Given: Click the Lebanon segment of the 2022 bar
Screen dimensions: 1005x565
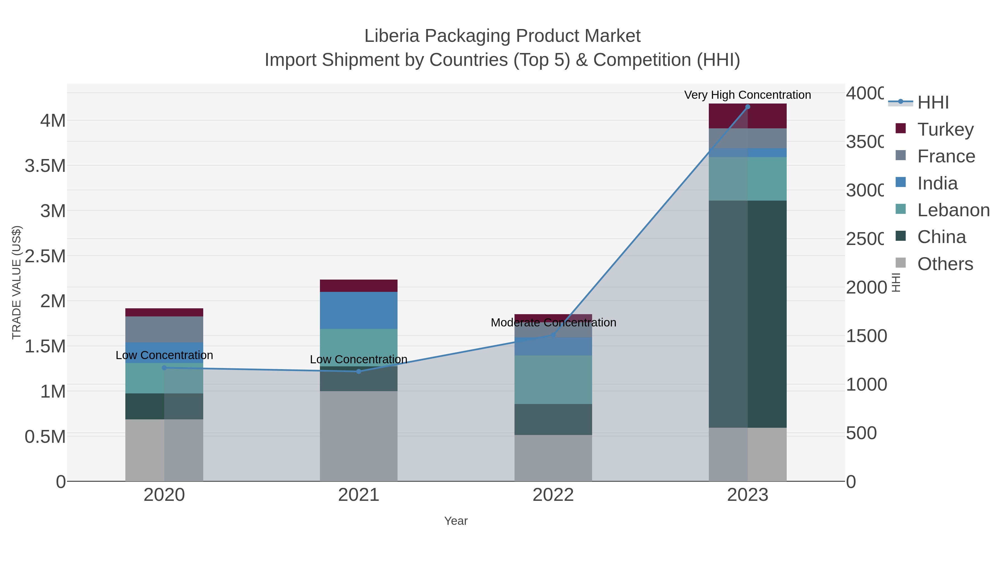Looking at the screenshot, I should (553, 380).
